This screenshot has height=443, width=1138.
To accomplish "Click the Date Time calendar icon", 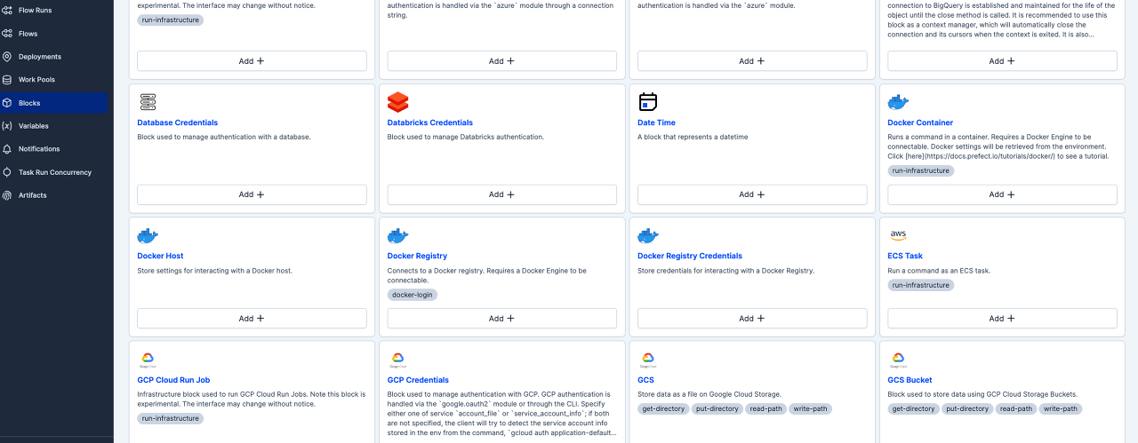I will tap(648, 102).
